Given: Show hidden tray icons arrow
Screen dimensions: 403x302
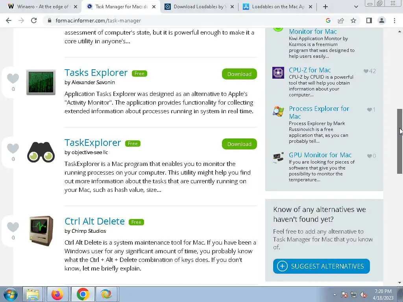Looking at the screenshot, I should 335,295.
